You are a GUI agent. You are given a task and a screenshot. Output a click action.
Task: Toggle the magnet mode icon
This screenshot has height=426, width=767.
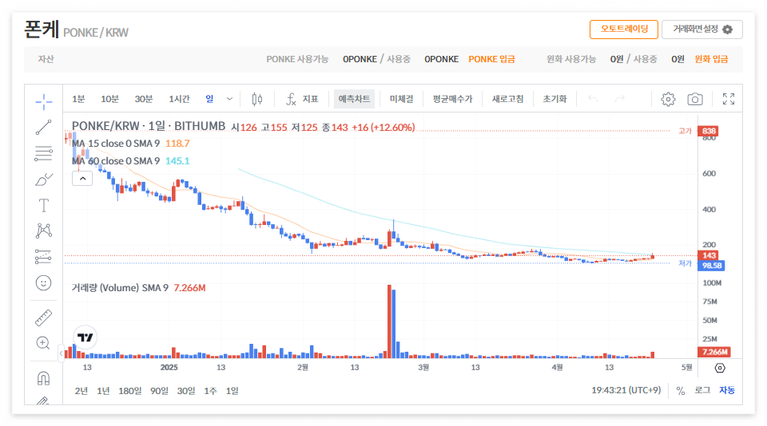click(43, 378)
